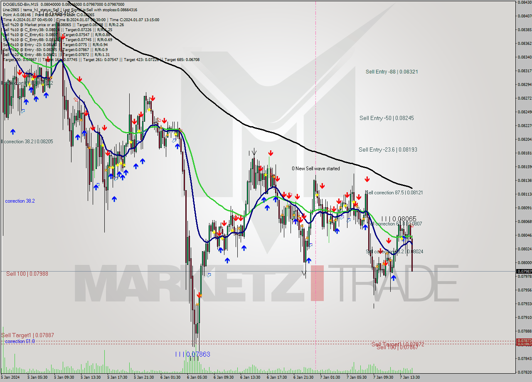Click the 'Sell 100 | 0.07988' label
Viewport: 532px width, 382px height.
[x=27, y=274]
